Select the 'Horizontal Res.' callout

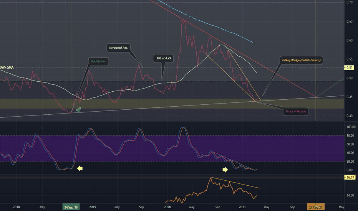(x=118, y=48)
